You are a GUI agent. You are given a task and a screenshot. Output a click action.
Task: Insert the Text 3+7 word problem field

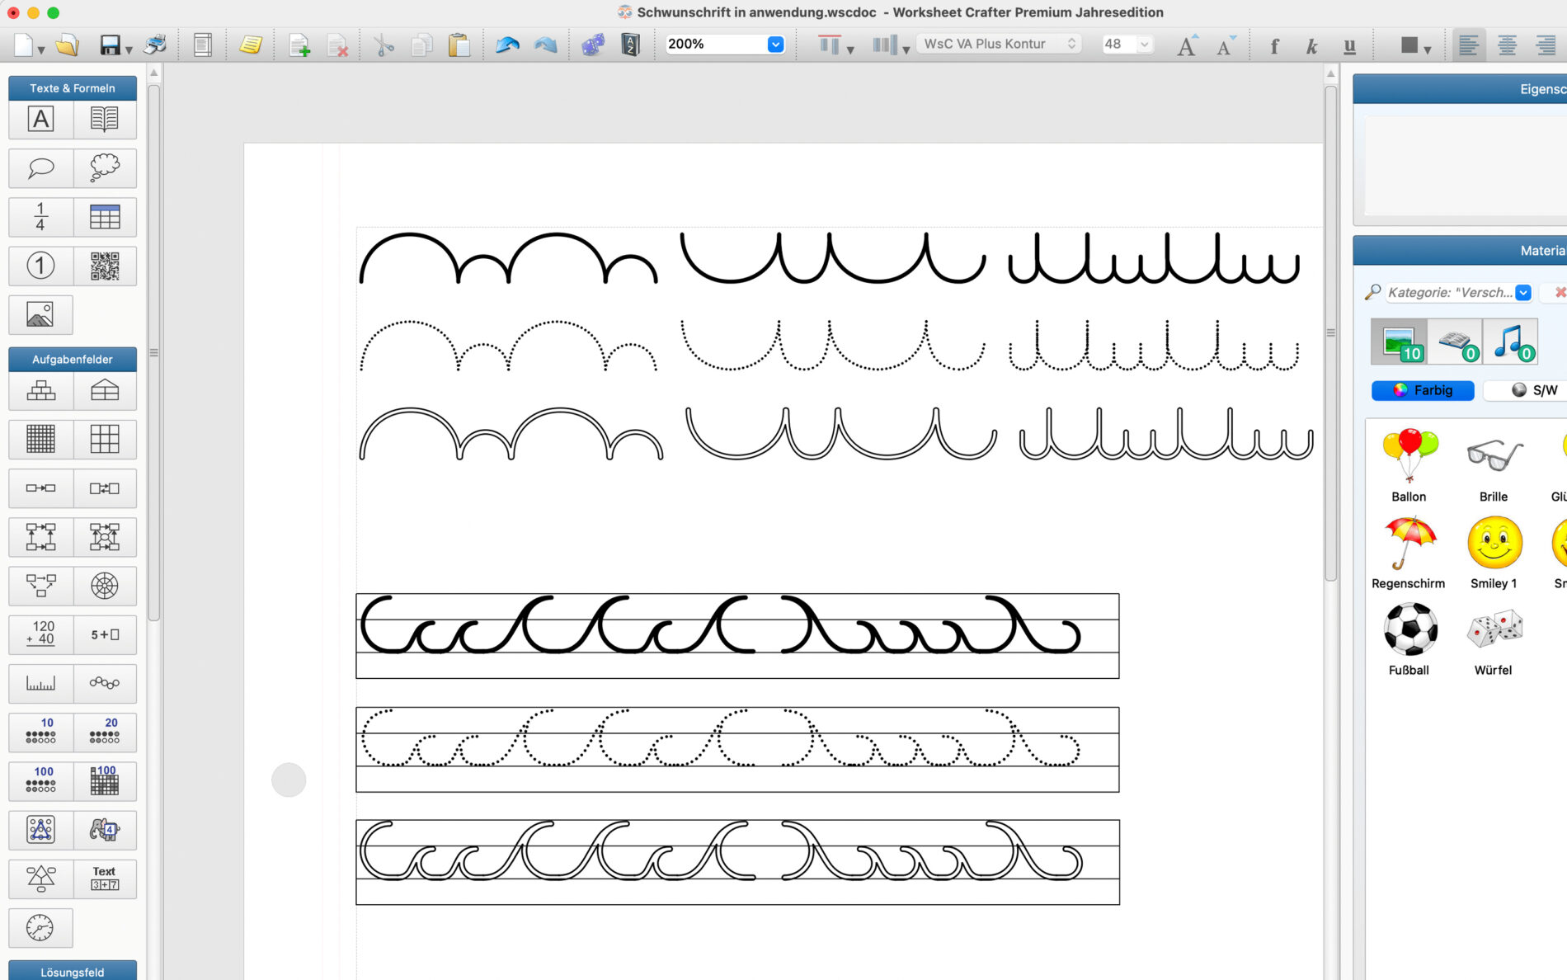click(105, 879)
